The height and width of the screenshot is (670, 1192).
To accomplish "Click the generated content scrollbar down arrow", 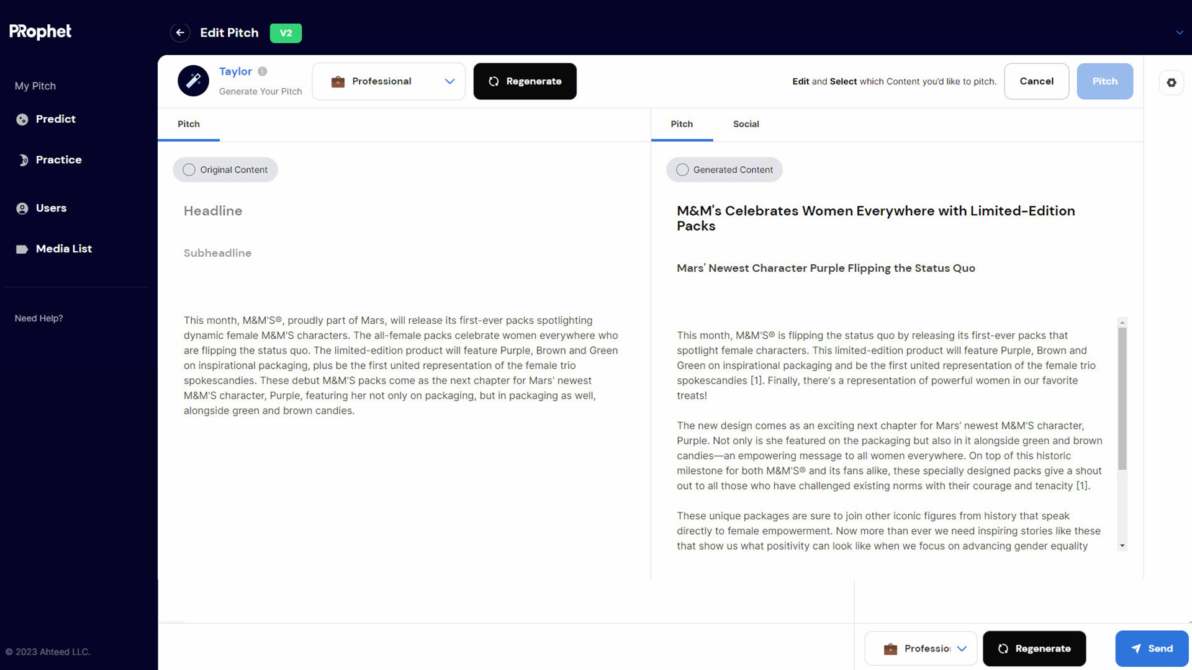I will pyautogui.click(x=1122, y=546).
